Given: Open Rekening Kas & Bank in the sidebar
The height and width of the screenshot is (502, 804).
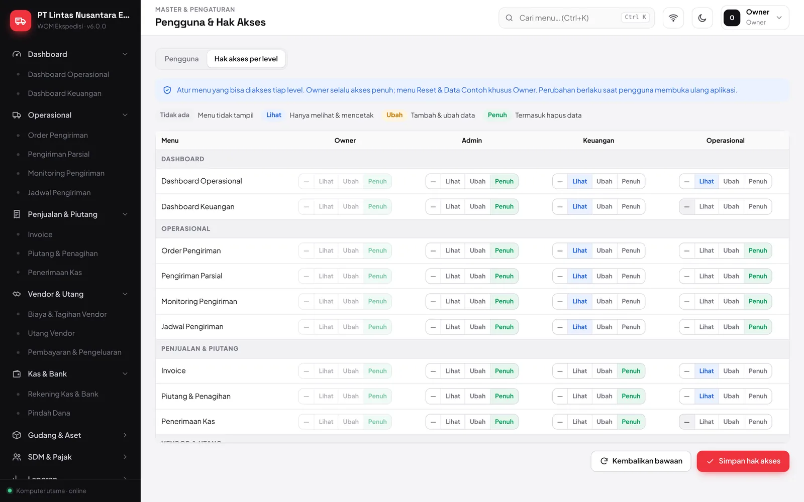Looking at the screenshot, I should [63, 394].
